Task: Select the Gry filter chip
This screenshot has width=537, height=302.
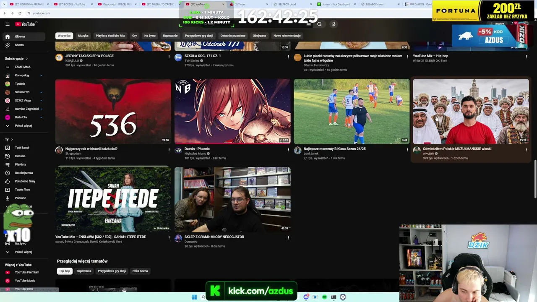Action: tap(135, 36)
